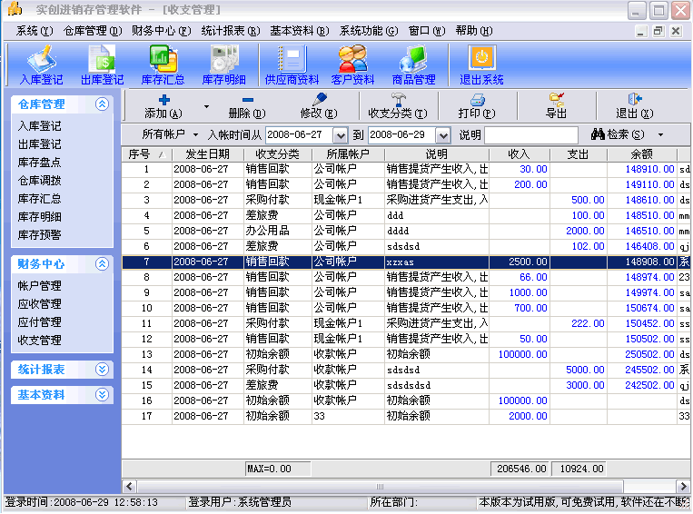Click the 打印 printer button
This screenshot has width=693, height=514.
coord(476,106)
